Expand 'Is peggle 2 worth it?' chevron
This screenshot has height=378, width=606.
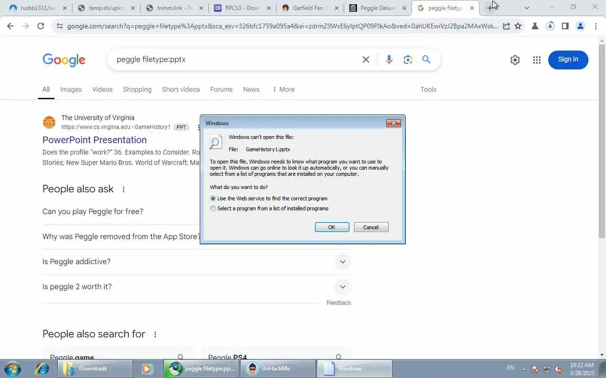[x=343, y=287]
